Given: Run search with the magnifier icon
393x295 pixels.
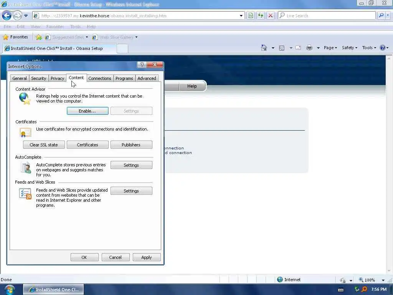Looking at the screenshot, I should click(x=381, y=15).
